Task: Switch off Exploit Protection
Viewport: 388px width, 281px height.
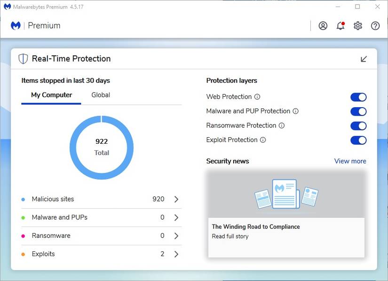Action: [x=358, y=140]
